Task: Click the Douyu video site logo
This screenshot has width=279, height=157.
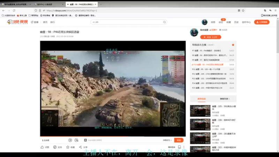Action: coord(17,22)
